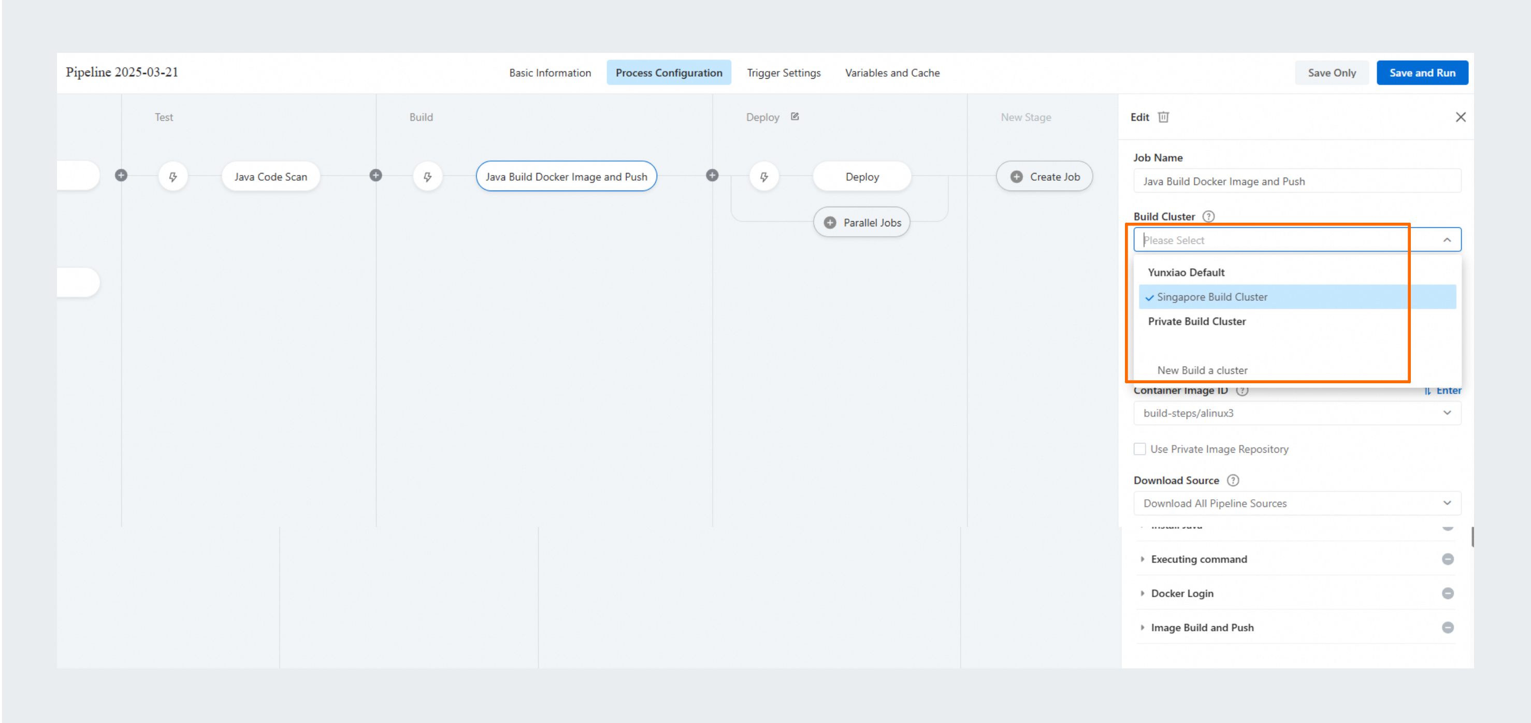Remove the Executing command step
Image resolution: width=1531 pixels, height=723 pixels.
coord(1448,559)
